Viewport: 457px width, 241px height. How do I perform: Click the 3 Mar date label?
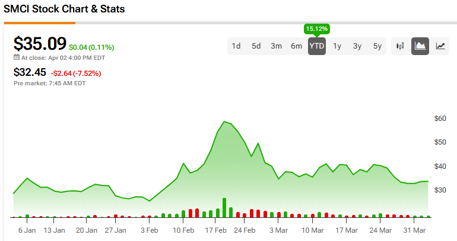[x=278, y=230]
